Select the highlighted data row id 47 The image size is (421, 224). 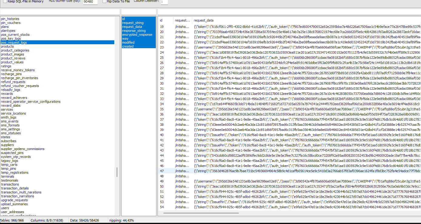point(289,171)
